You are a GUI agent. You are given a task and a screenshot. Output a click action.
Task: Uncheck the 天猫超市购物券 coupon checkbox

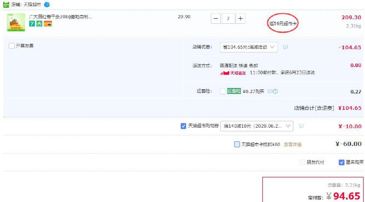coord(183,126)
